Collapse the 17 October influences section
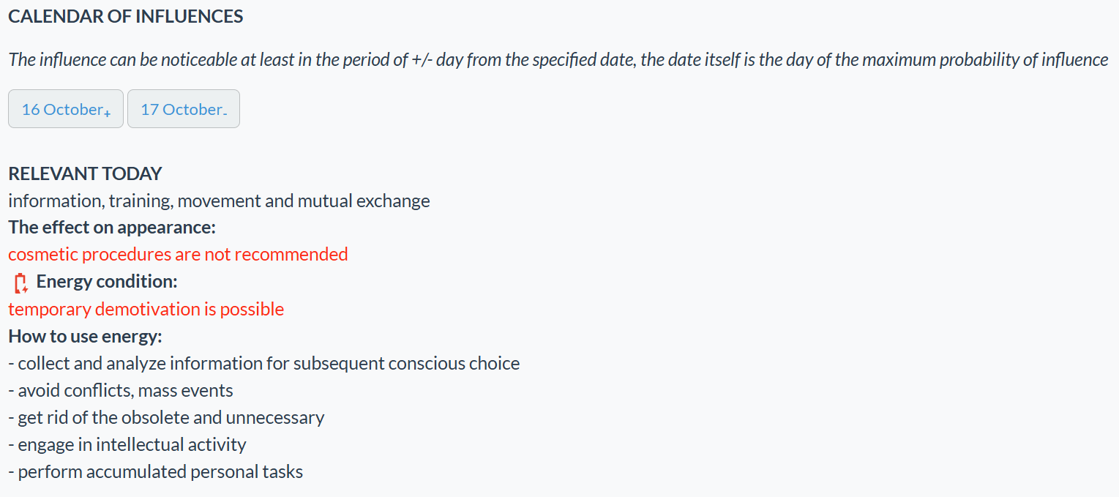 [x=183, y=108]
